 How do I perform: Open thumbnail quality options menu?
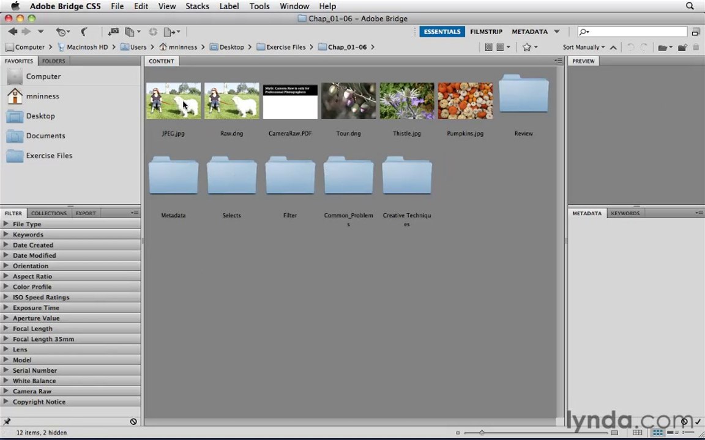coord(503,47)
